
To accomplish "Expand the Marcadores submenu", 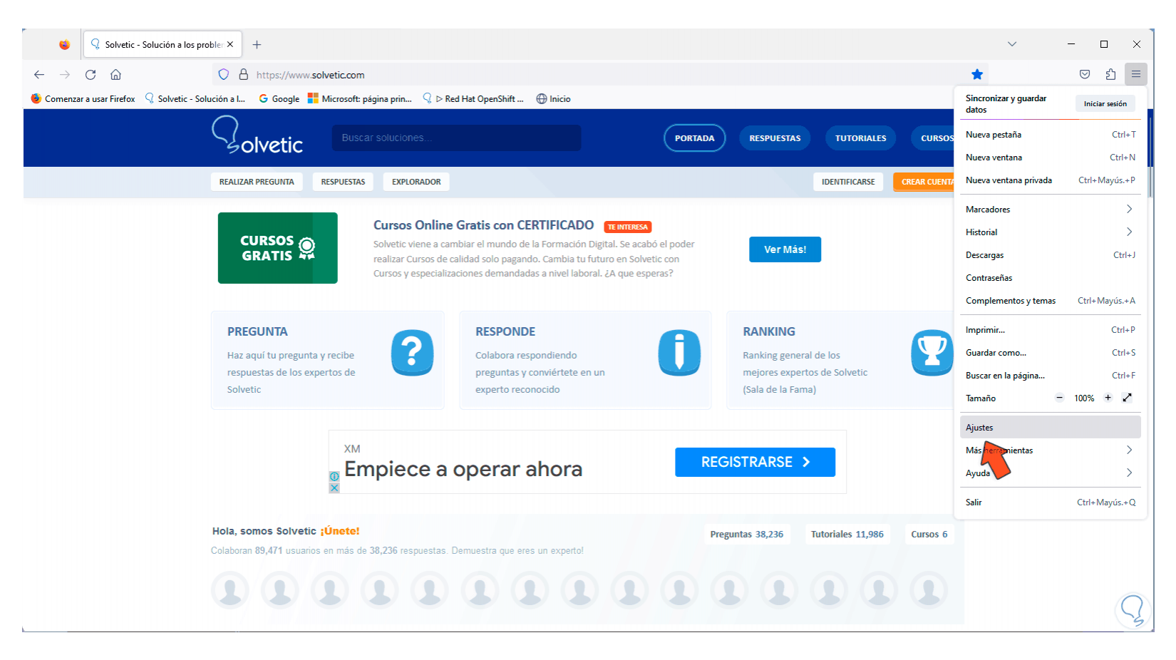I will 1051,210.
